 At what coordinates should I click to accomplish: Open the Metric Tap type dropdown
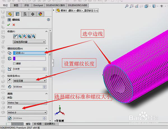27,103
